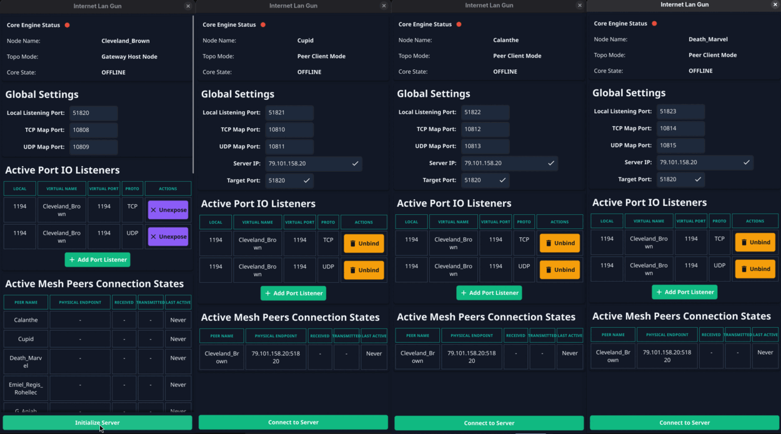This screenshot has height=434, width=781.
Task: Click the 79.101.158.20:51820 endpoint in Calanthe window
Action: pos(472,357)
